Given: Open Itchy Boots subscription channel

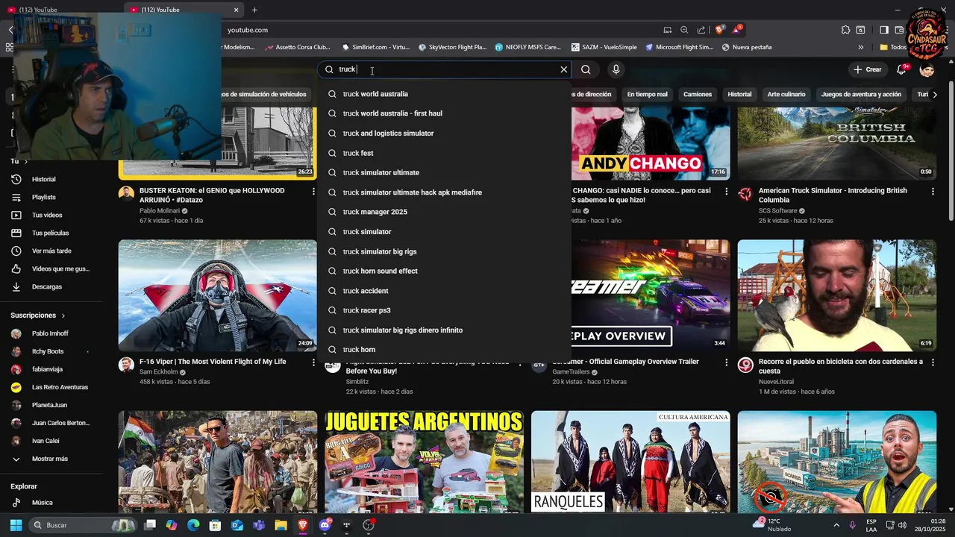Looking at the screenshot, I should 51,351.
